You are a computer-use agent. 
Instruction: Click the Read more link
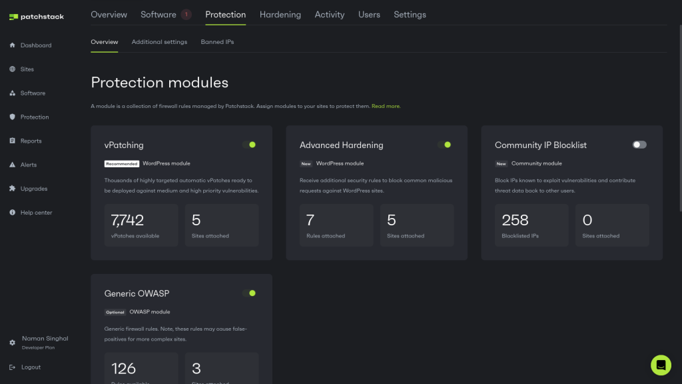tap(386, 105)
